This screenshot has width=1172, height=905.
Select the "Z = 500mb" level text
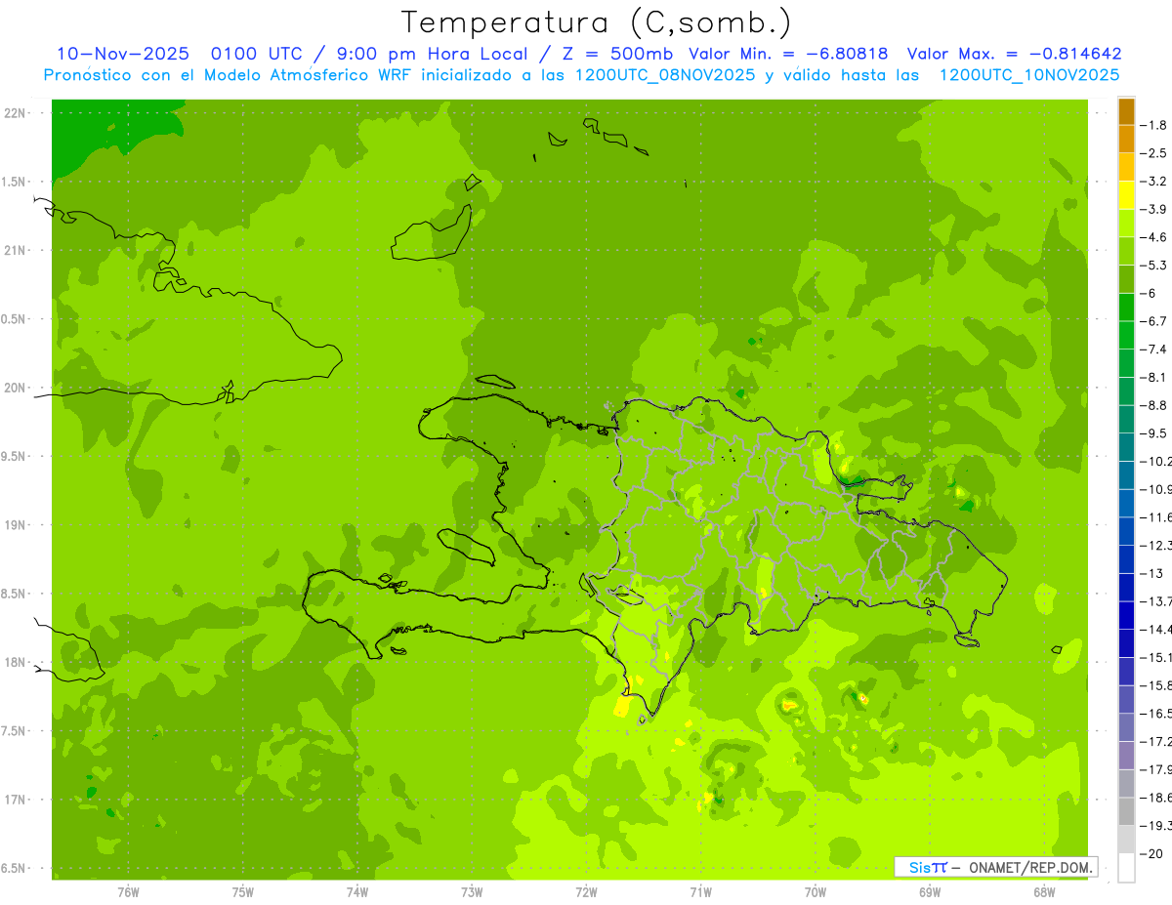614,54
